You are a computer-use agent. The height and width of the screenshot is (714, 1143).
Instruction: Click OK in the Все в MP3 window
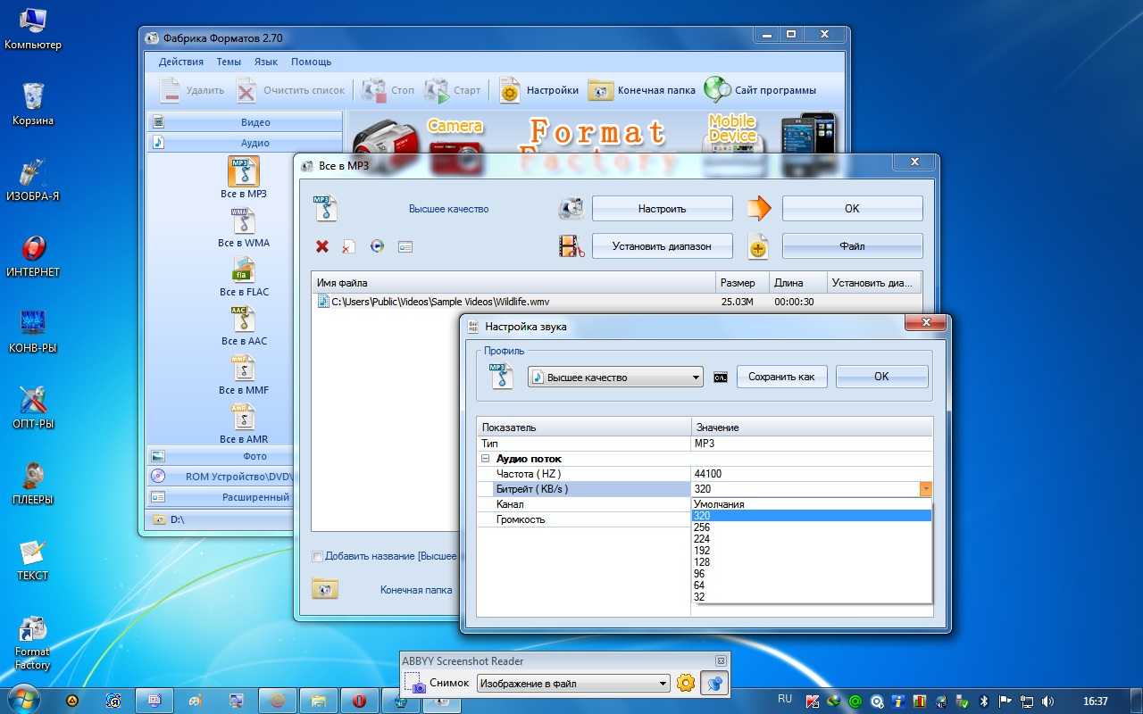[852, 209]
